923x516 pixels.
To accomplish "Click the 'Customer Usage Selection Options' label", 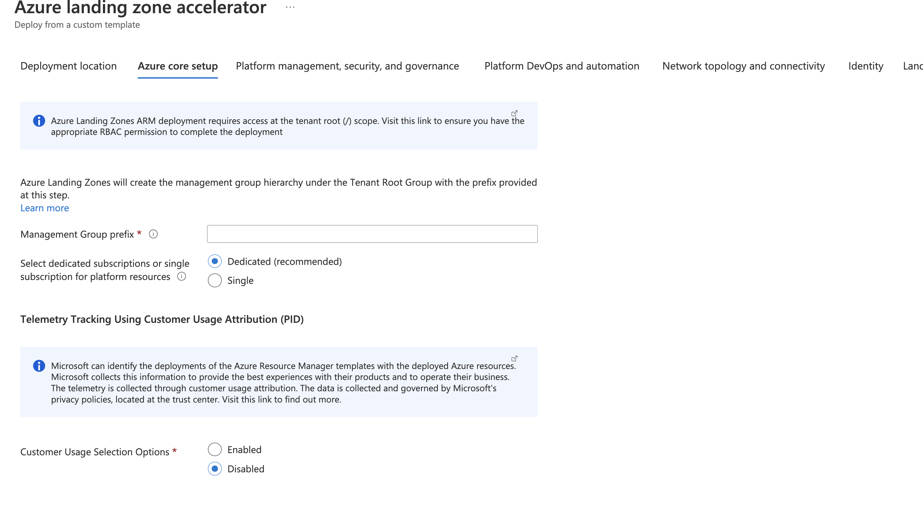I will [95, 452].
